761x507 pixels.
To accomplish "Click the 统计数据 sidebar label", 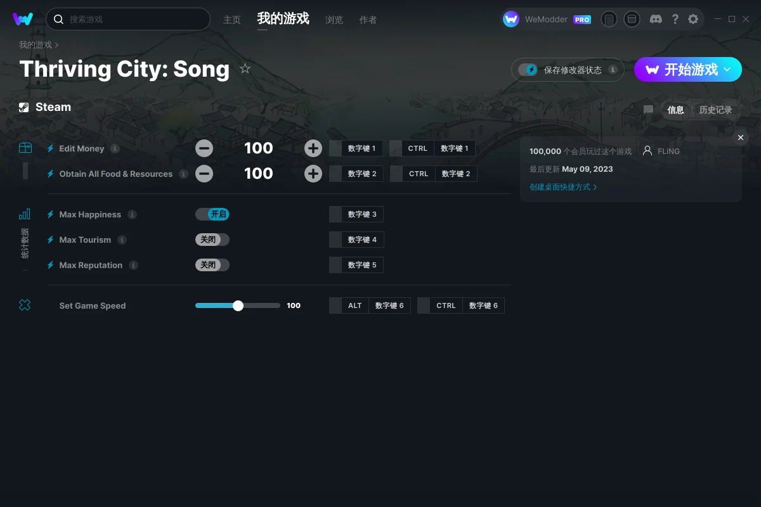I will pos(25,243).
